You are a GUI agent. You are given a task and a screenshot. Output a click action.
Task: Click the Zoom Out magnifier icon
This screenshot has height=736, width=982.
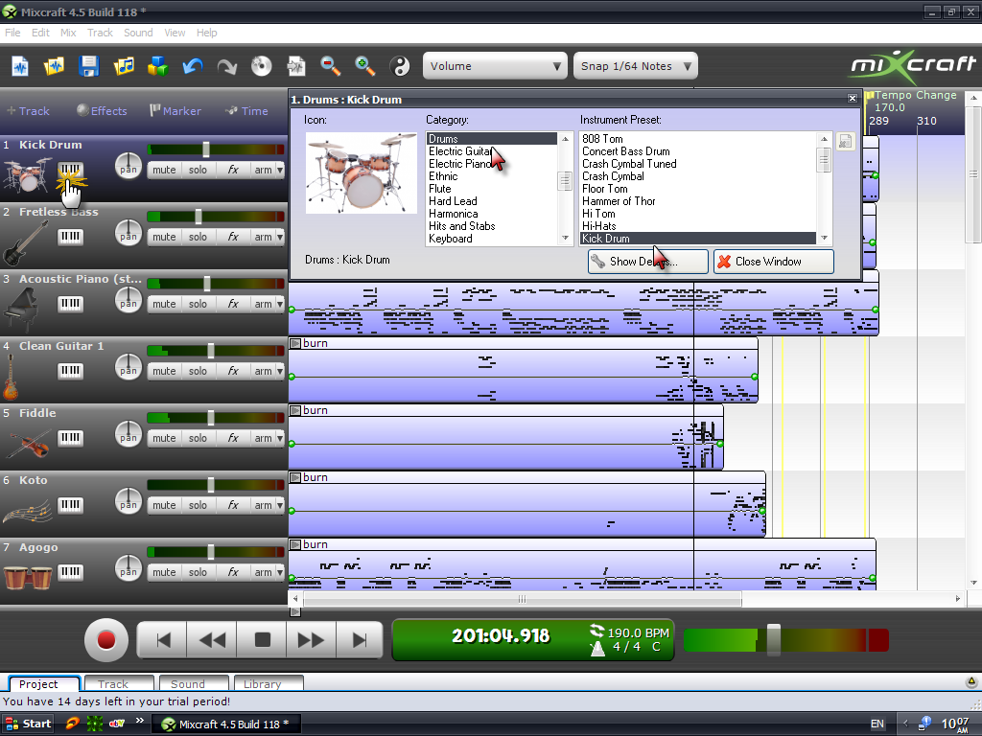(x=330, y=66)
